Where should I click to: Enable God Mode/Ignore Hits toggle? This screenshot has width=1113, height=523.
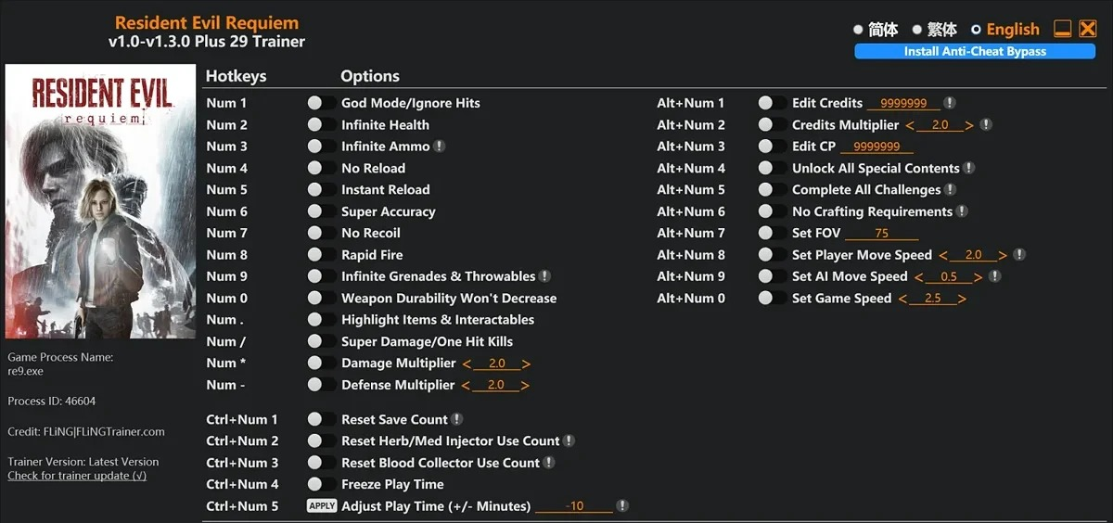pos(321,103)
